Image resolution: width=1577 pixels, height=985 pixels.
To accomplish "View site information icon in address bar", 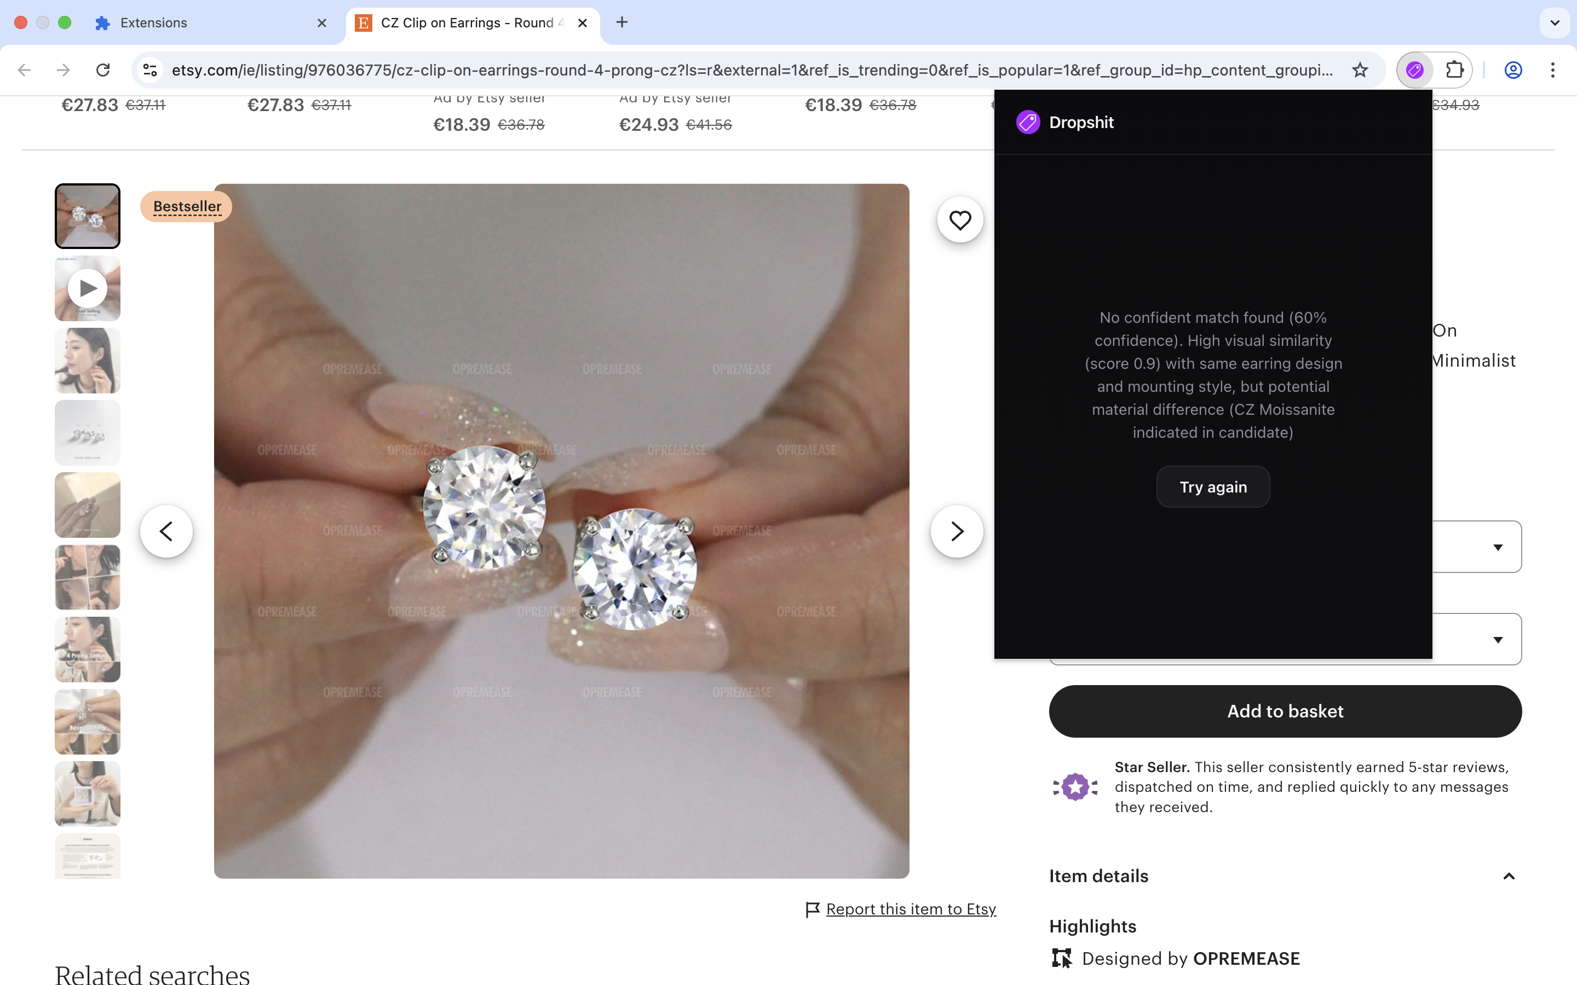I will [x=150, y=69].
